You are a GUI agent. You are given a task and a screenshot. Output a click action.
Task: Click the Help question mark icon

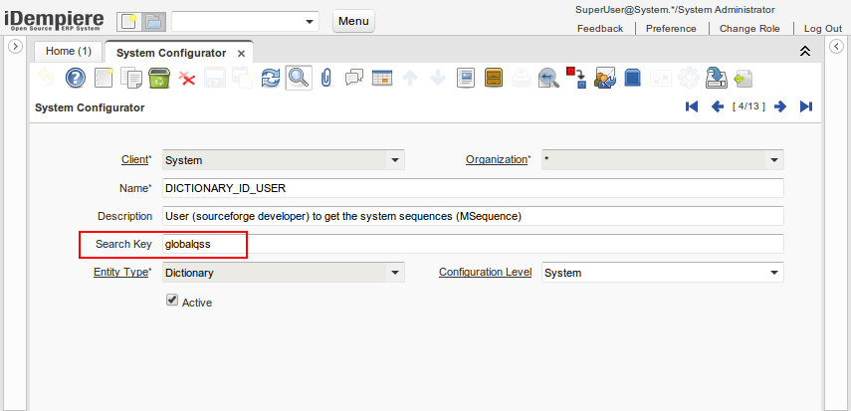76,78
